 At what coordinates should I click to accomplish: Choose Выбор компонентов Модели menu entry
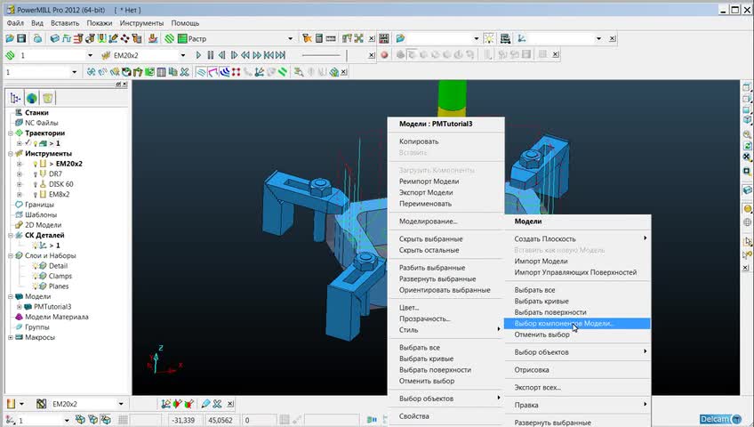(564, 324)
